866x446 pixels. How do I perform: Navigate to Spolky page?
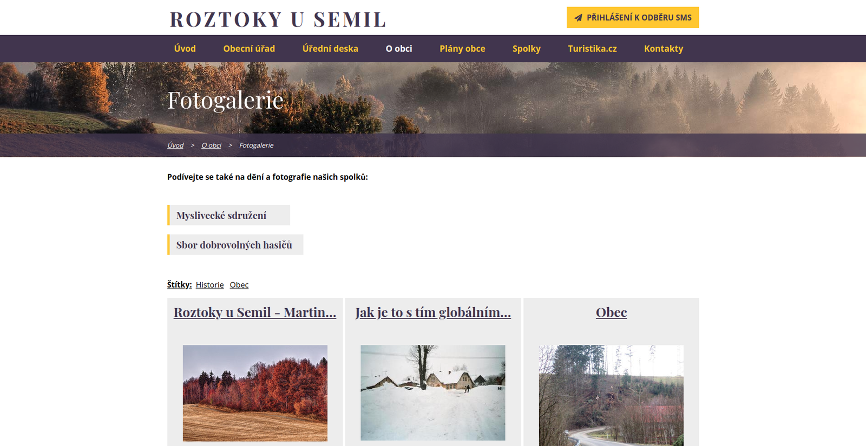pos(527,49)
